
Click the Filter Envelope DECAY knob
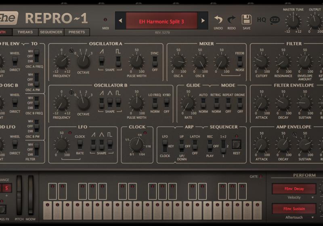[x=283, y=103]
